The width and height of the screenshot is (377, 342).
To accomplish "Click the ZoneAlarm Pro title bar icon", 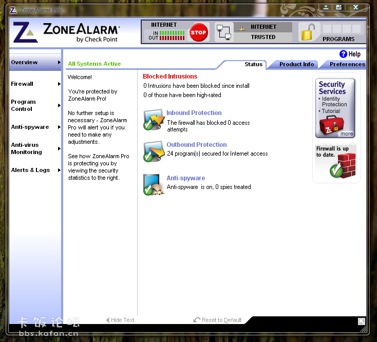I will coord(13,10).
